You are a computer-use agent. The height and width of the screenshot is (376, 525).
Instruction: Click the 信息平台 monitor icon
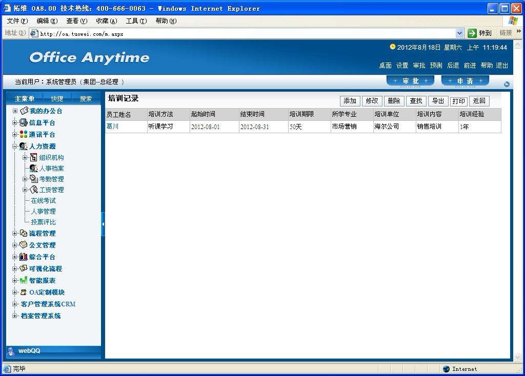pyautogui.click(x=24, y=122)
